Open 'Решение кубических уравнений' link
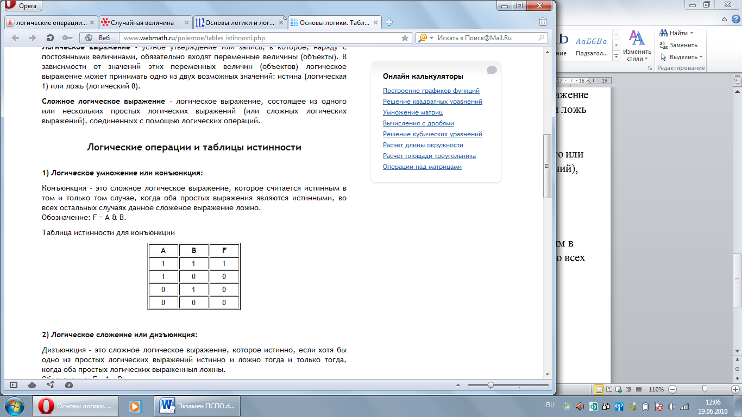742x417 pixels. point(432,134)
